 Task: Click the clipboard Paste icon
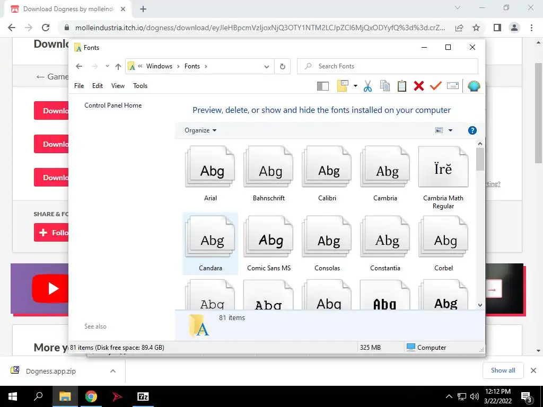(x=402, y=86)
